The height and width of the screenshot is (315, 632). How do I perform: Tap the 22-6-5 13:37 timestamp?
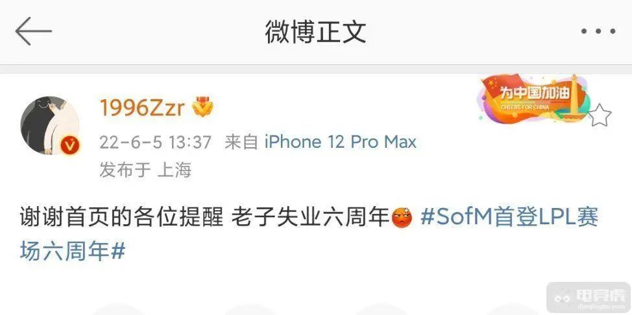[155, 142]
